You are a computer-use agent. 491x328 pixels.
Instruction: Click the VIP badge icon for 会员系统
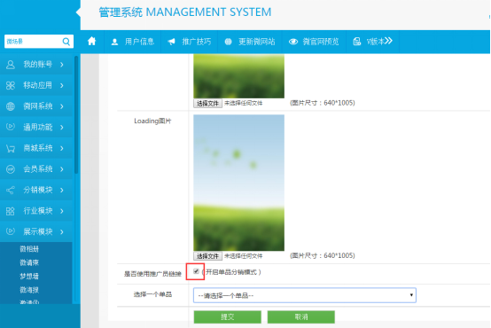(x=11, y=169)
